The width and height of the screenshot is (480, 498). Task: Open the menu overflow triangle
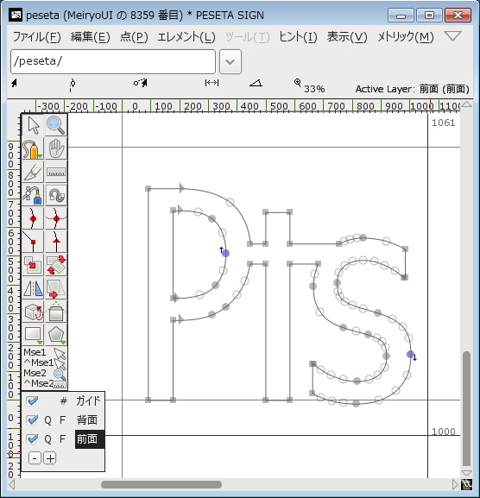pyautogui.click(x=452, y=36)
